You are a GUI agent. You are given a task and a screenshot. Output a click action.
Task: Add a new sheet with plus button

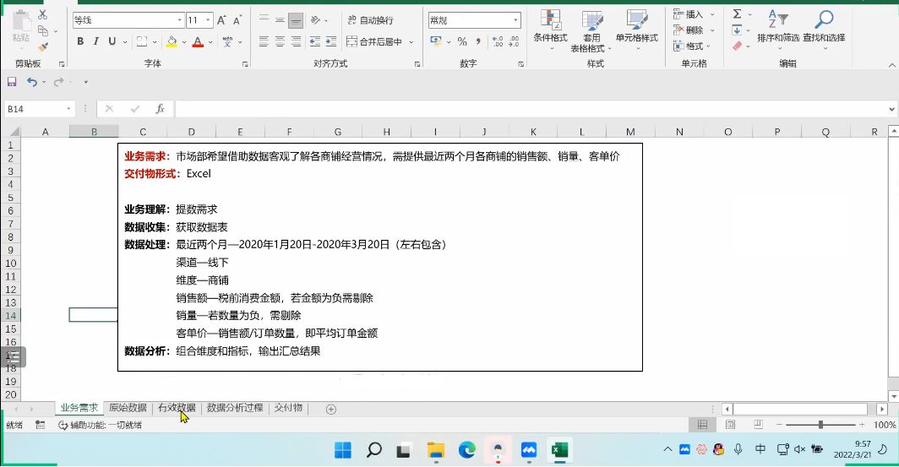click(x=331, y=409)
